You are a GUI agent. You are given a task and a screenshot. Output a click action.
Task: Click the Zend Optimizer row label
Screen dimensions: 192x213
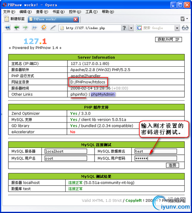point(26,113)
